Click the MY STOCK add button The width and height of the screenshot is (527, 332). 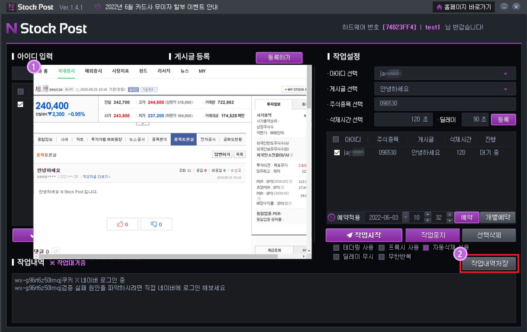(x=294, y=90)
